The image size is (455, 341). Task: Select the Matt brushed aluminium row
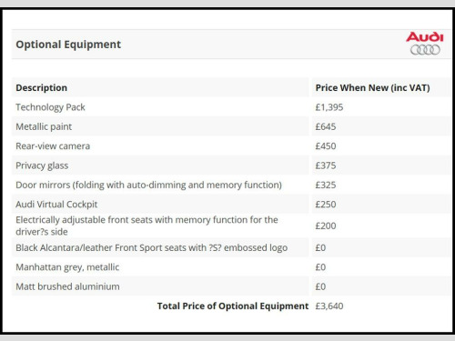click(231, 286)
